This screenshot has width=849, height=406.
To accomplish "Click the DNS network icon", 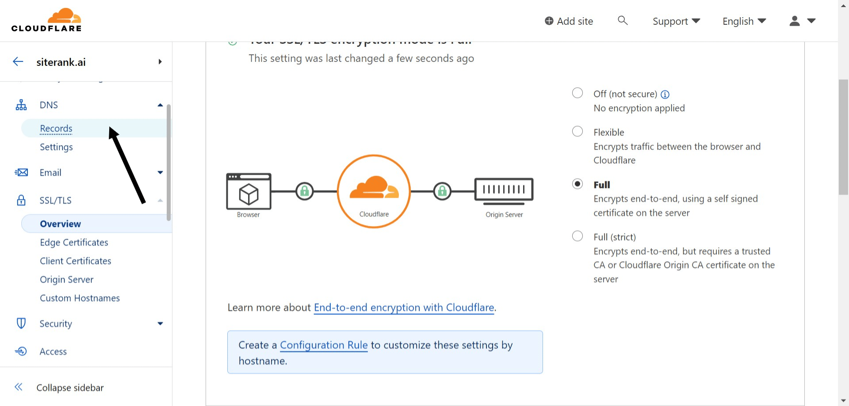I will (x=21, y=105).
